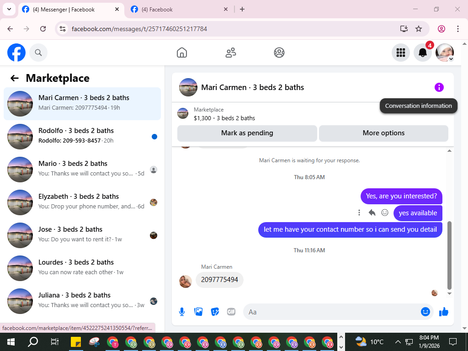Open more options dots beside 'yes available'
This screenshot has height=351, width=468.
[x=359, y=213]
